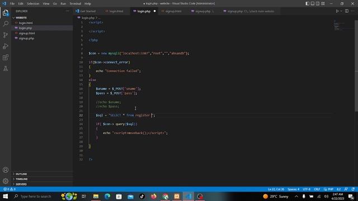Open the File menu
358x201 pixels.
(x=12, y=4)
